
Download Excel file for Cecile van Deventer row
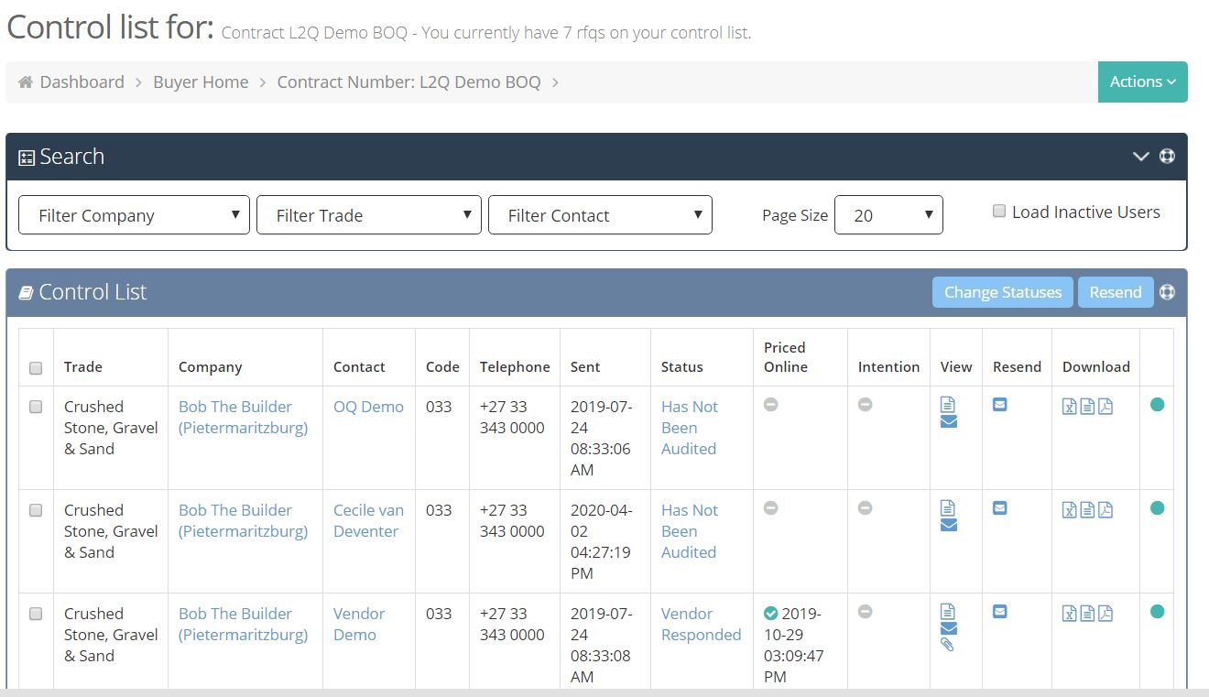1069,510
